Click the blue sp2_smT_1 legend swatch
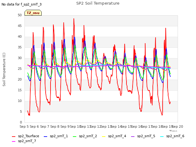The height and width of the screenshot is (147, 196). [46, 137]
